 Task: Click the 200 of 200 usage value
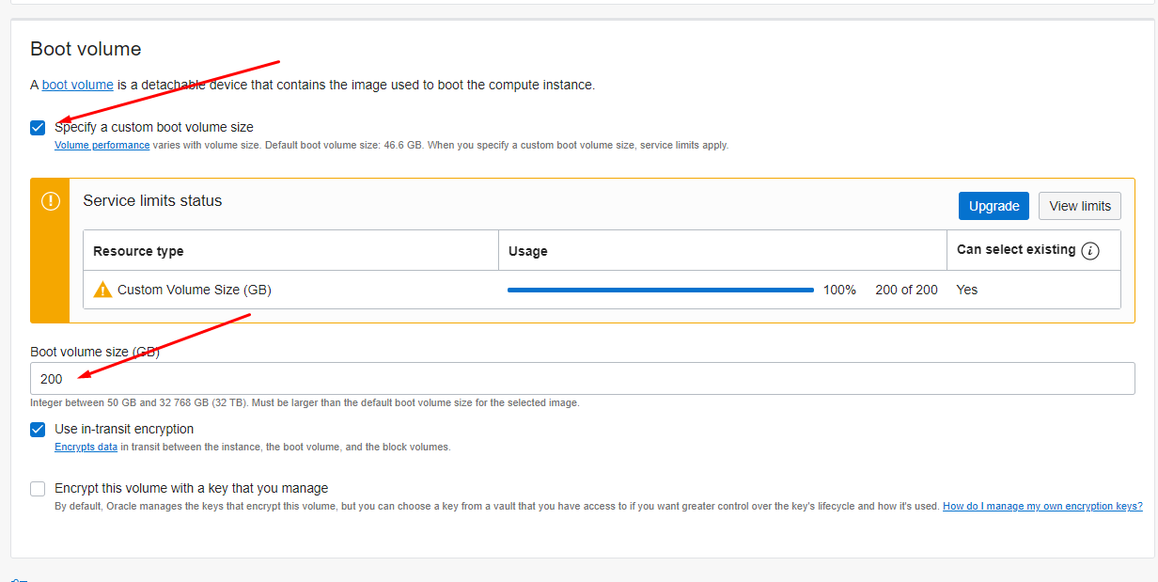(906, 290)
